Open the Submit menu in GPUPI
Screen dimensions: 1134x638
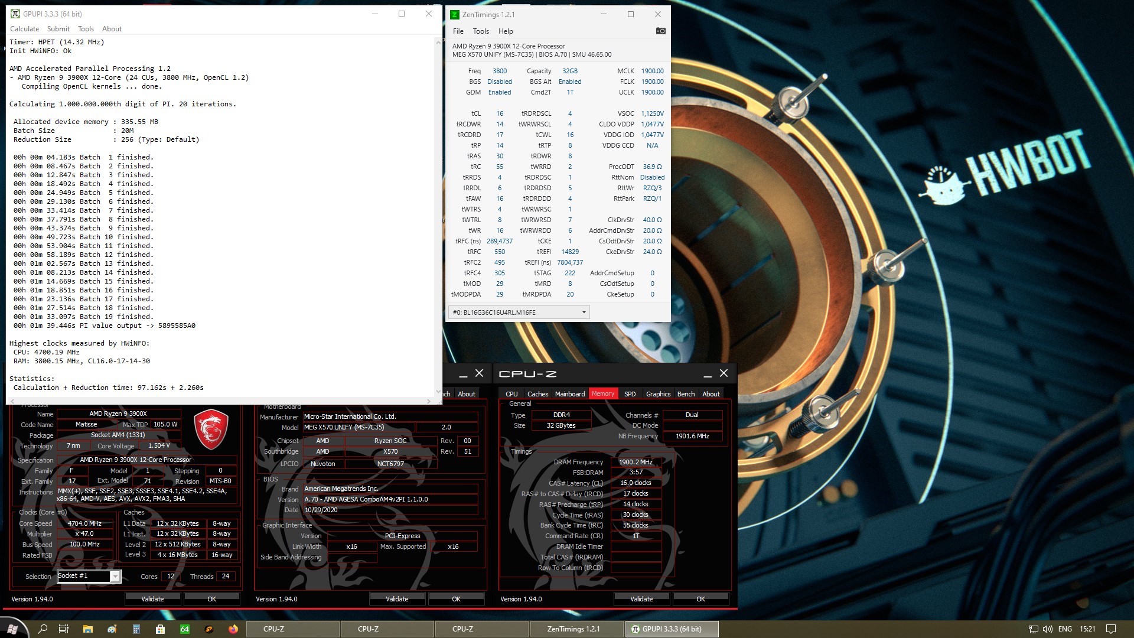click(x=58, y=29)
